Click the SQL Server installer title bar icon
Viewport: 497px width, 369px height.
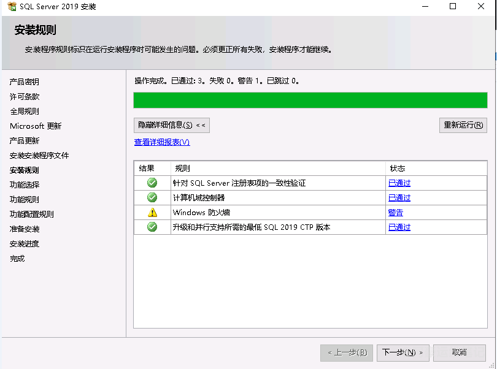(x=12, y=6)
